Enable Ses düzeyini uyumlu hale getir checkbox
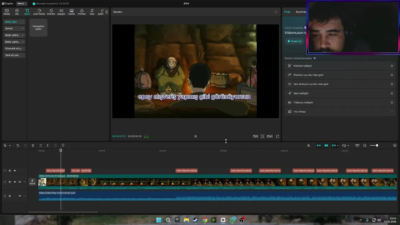 click(x=392, y=84)
